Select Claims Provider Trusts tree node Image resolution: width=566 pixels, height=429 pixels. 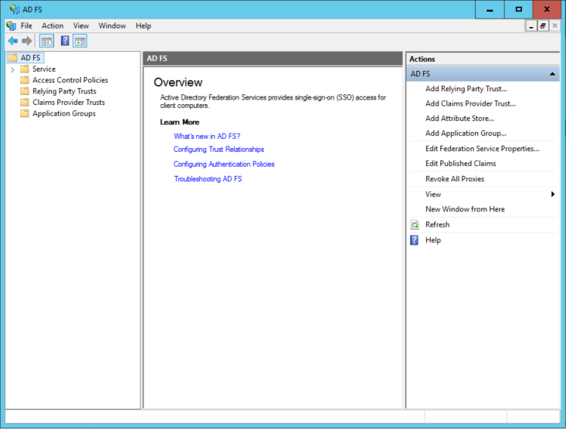coord(69,103)
